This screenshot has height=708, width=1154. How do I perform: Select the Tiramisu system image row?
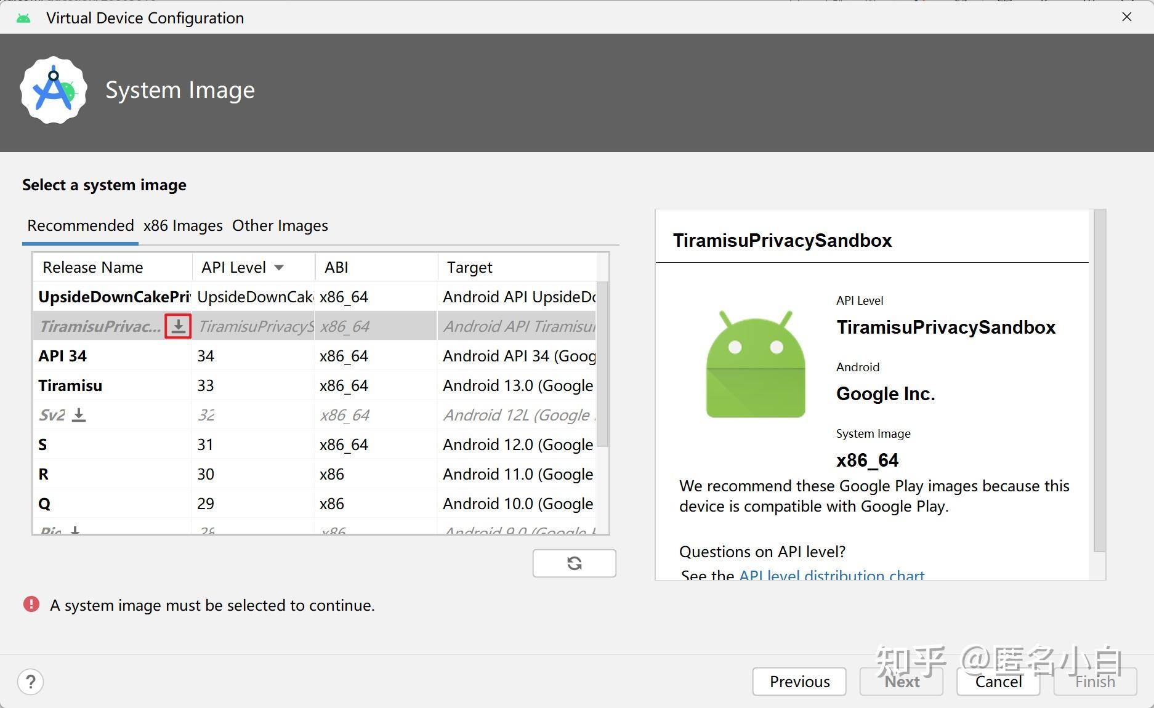click(315, 386)
